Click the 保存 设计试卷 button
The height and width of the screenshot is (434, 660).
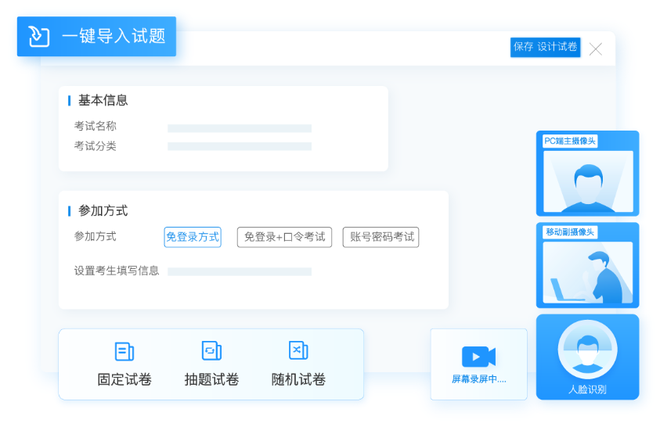545,47
